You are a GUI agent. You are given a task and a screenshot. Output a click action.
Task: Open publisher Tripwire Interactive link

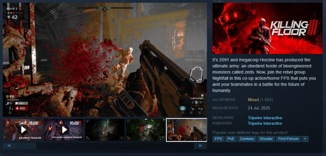point(265,123)
